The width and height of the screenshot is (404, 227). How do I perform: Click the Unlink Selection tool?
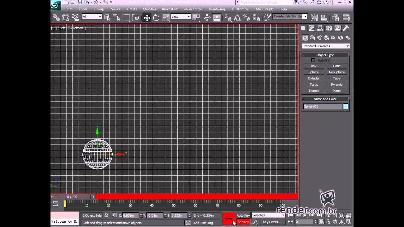click(x=66, y=18)
